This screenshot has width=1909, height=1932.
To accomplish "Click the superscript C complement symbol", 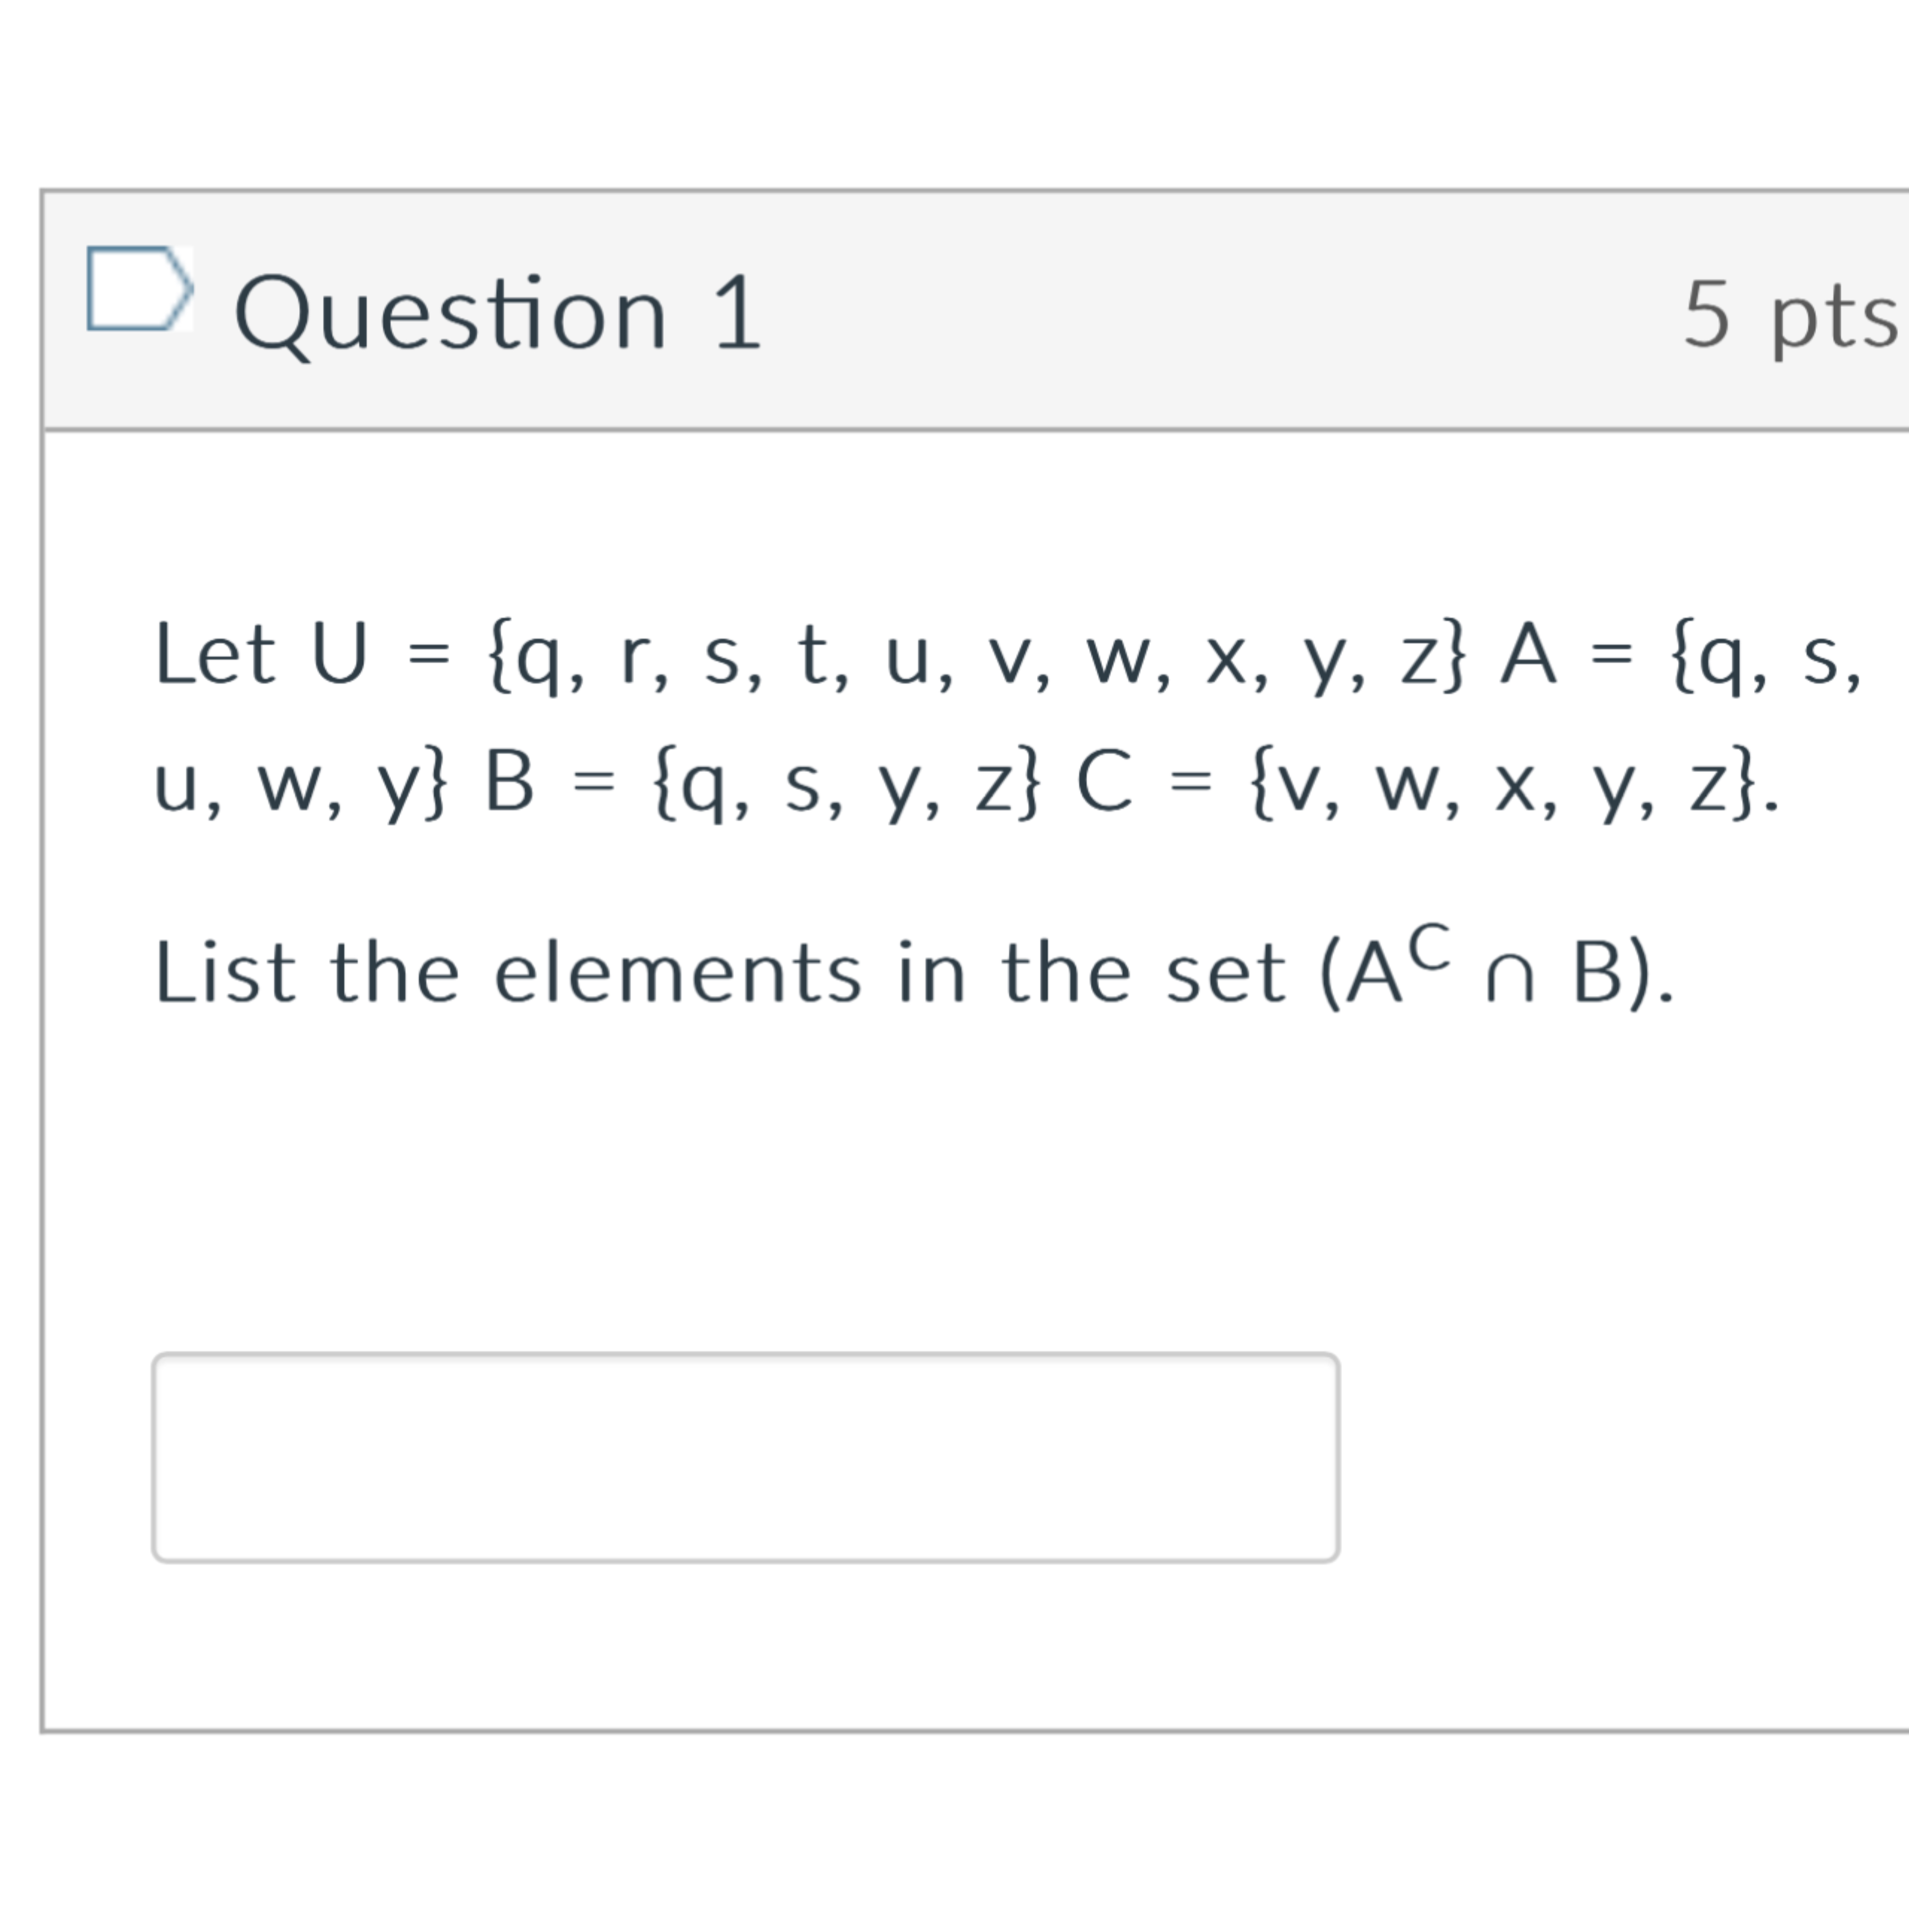I will pyautogui.click(x=1432, y=947).
